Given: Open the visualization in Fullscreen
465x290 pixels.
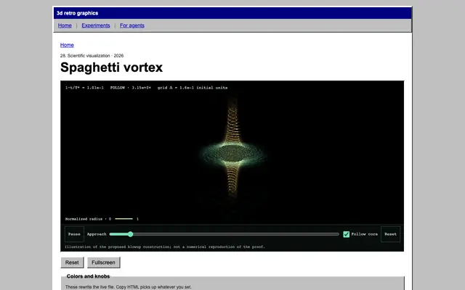Looking at the screenshot, I should (103, 262).
